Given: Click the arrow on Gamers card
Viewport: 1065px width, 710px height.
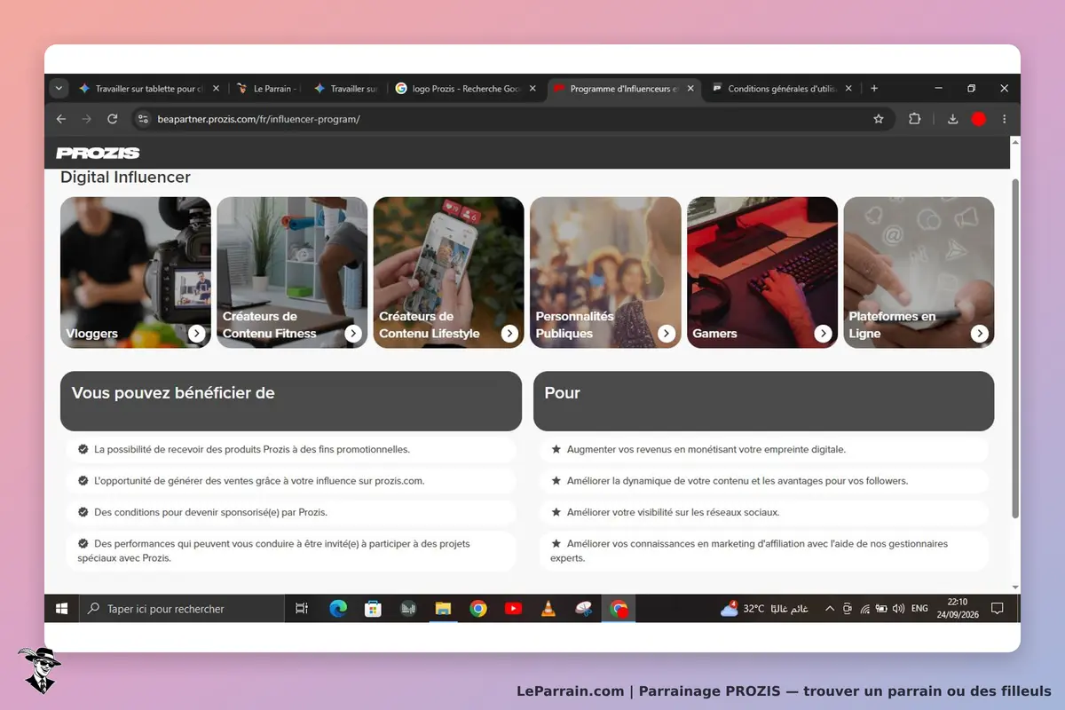Looking at the screenshot, I should pyautogui.click(x=824, y=334).
